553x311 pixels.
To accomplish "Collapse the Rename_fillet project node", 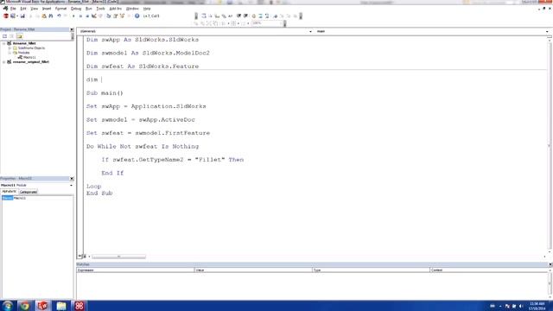I will click(x=3, y=43).
